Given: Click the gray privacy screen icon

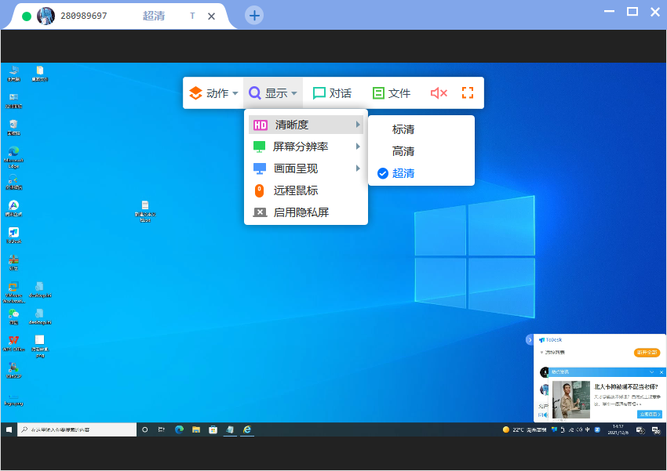Looking at the screenshot, I should (260, 212).
